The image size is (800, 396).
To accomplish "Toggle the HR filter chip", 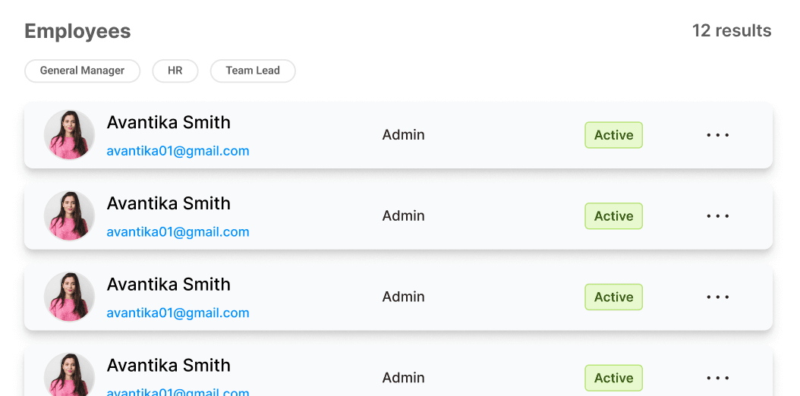I will [x=175, y=71].
